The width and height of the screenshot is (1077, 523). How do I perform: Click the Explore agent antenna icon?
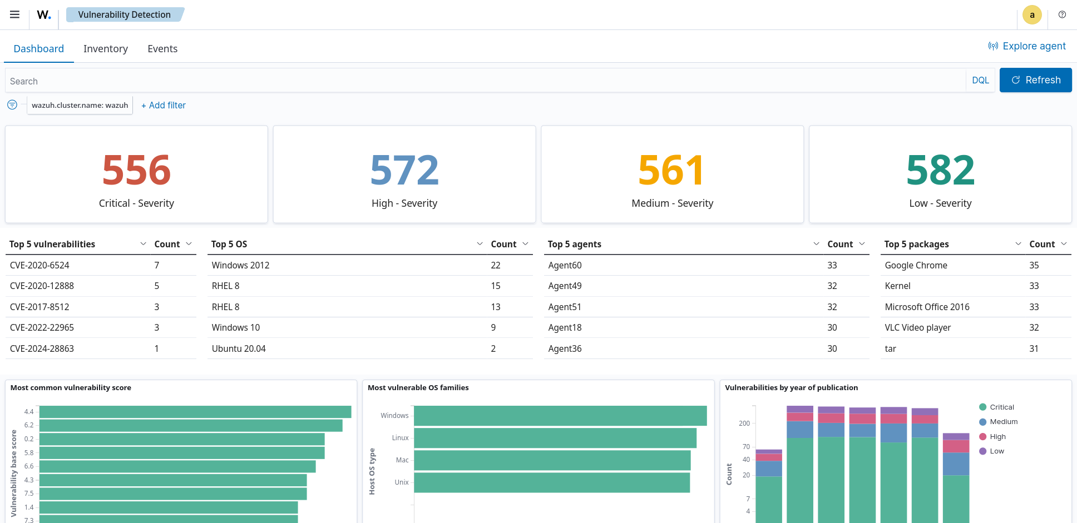pos(994,46)
